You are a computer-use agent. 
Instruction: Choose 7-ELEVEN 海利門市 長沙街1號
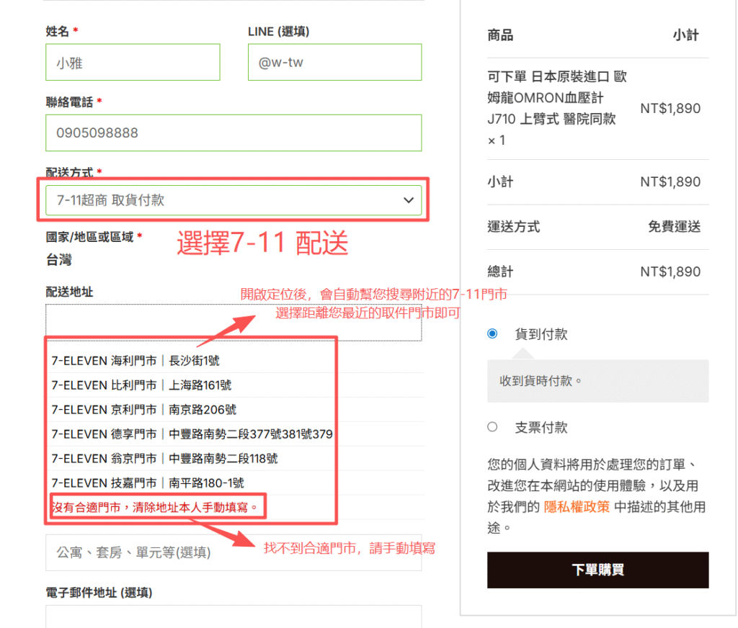tap(135, 360)
